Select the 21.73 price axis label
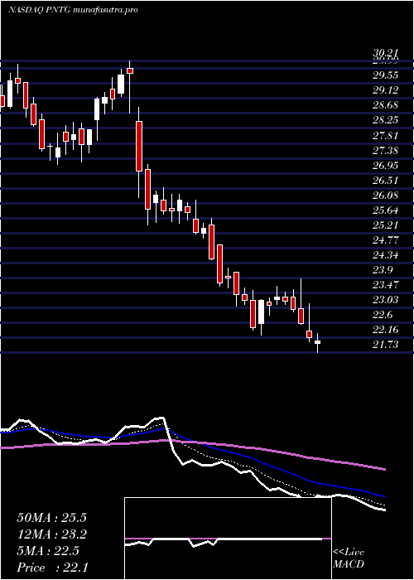Image resolution: width=414 pixels, height=580 pixels. coord(385,346)
